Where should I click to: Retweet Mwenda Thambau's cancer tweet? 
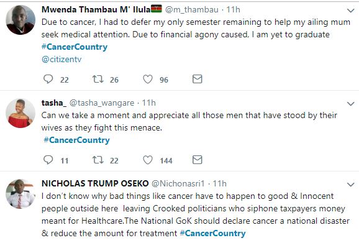[98, 80]
